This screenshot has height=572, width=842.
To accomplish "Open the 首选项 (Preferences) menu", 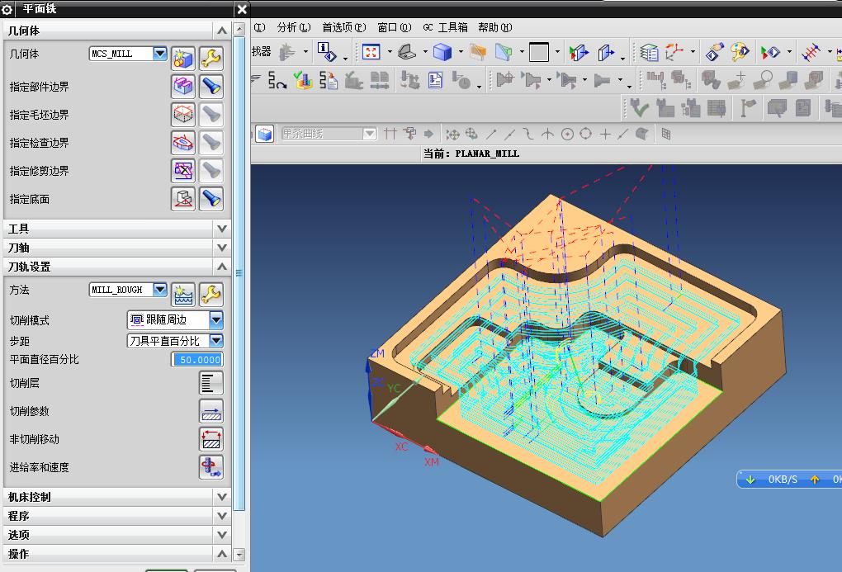I will (x=343, y=27).
